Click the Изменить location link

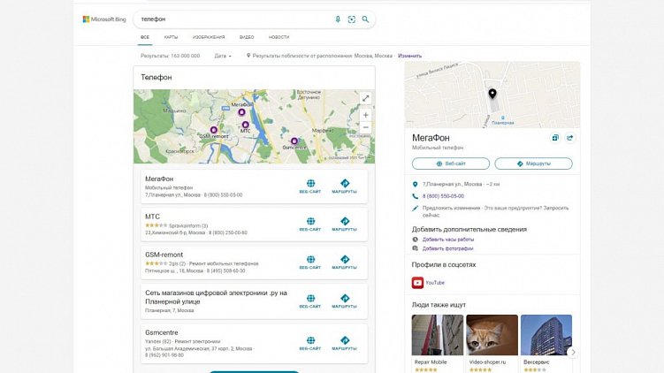coord(409,56)
